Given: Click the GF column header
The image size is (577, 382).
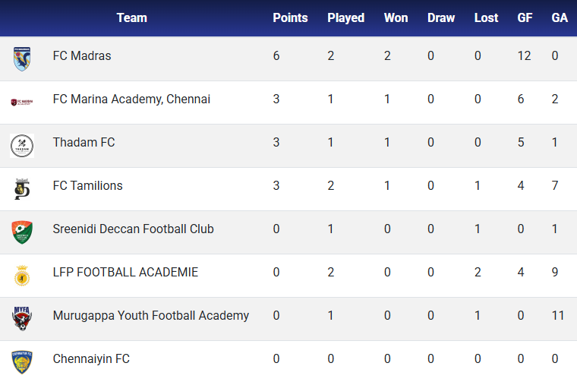Looking at the screenshot, I should (525, 17).
